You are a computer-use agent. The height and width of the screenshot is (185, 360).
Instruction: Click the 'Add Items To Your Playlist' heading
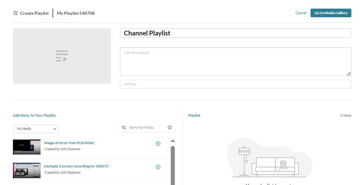click(34, 115)
